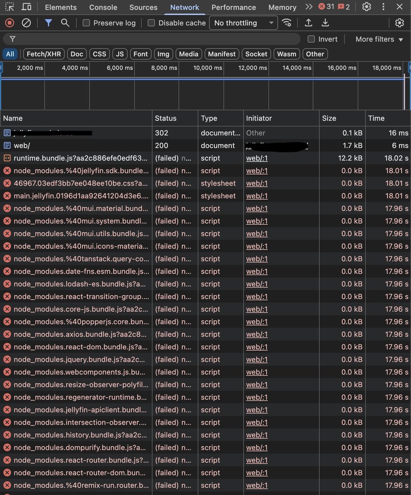Open network conditions wifi icon
This screenshot has height=495, width=411.
[x=287, y=23]
